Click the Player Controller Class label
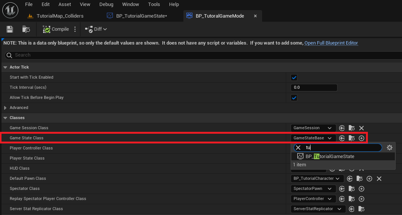The height and width of the screenshot is (215, 402). point(31,148)
